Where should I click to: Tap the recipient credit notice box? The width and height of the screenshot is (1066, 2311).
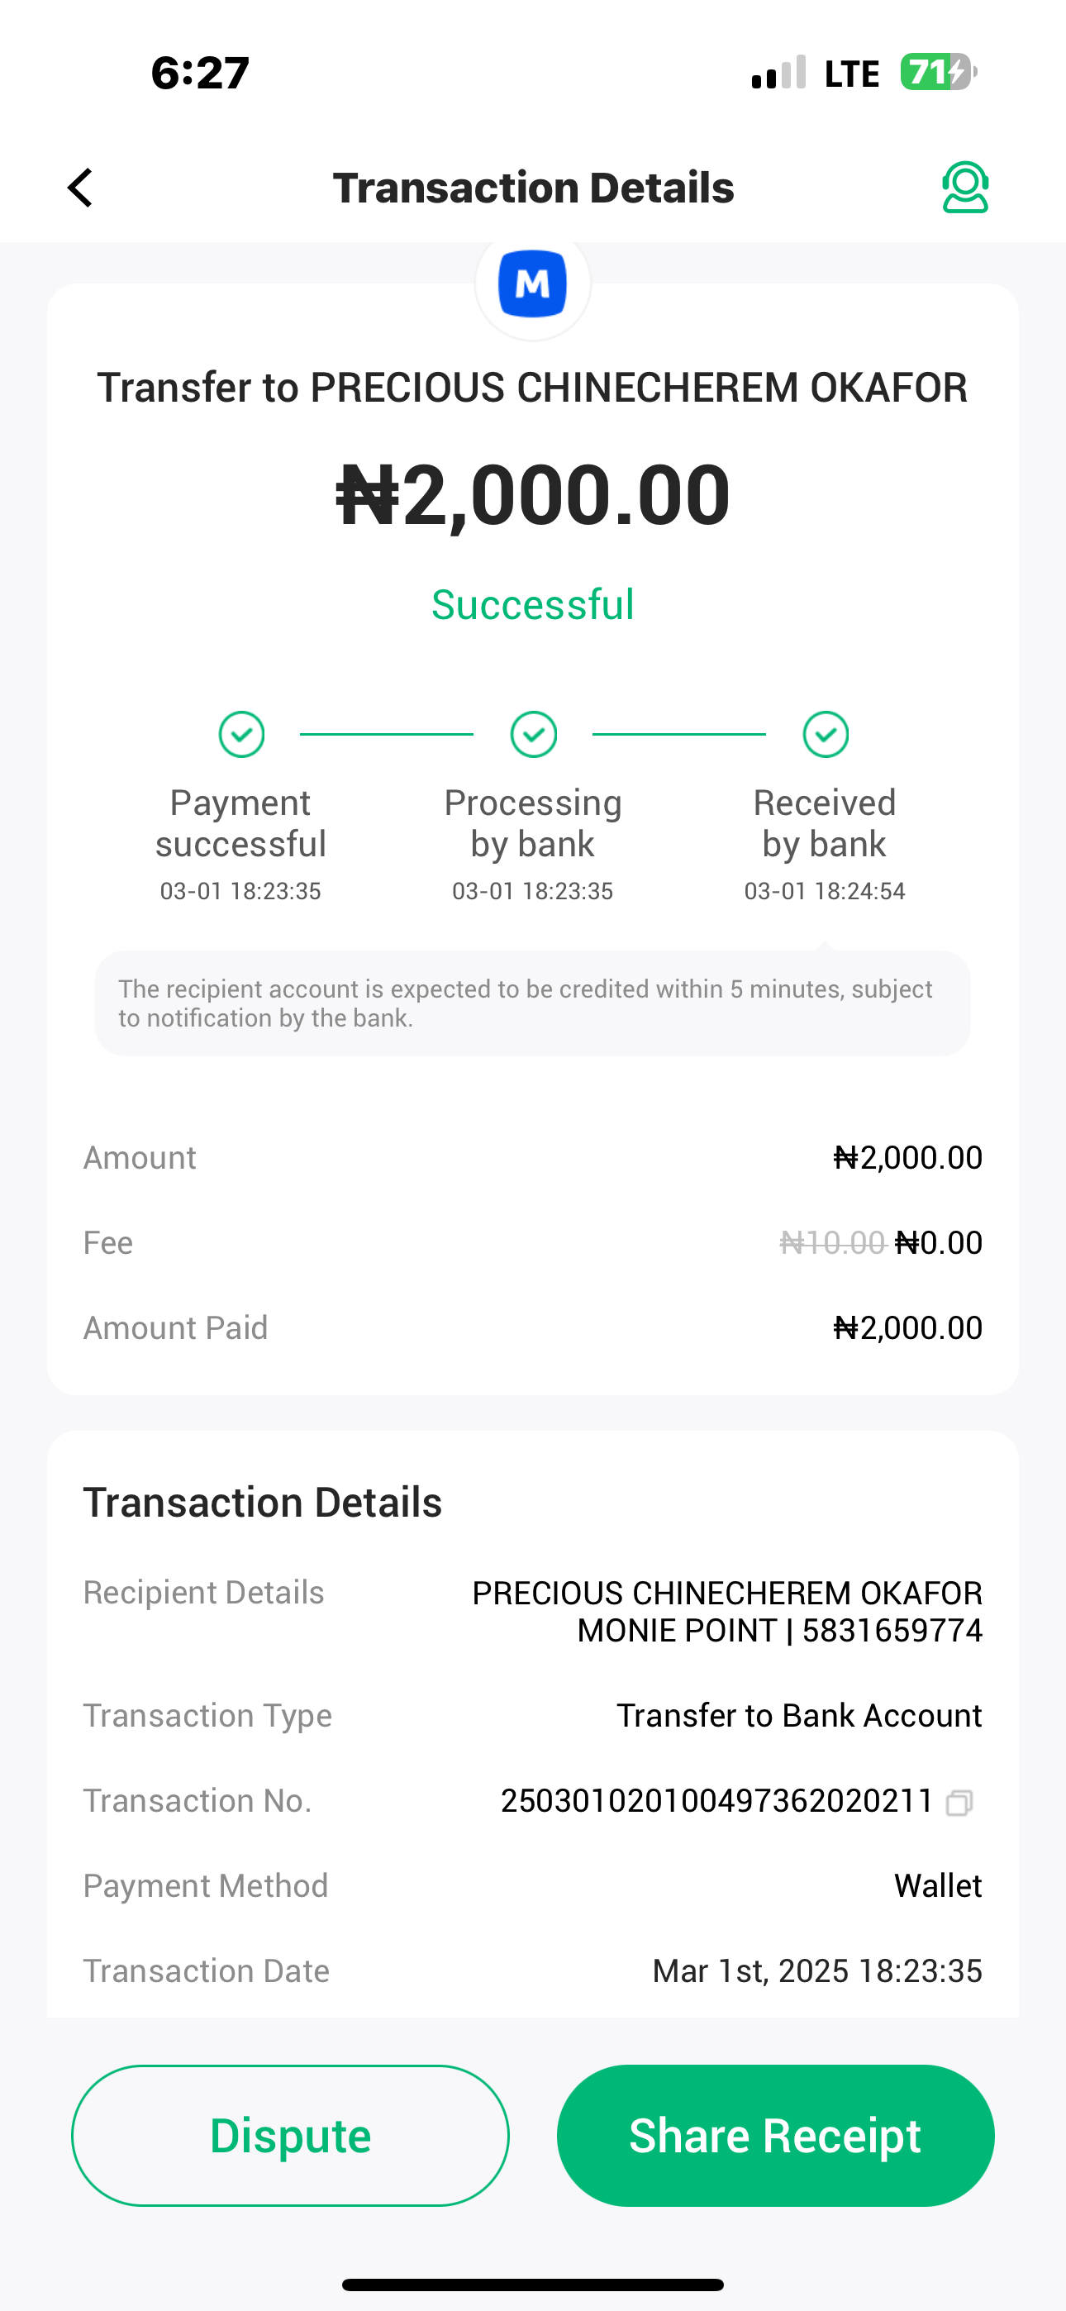(x=533, y=1003)
